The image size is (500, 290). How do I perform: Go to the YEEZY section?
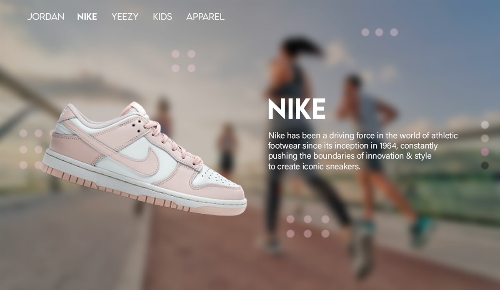[125, 17]
